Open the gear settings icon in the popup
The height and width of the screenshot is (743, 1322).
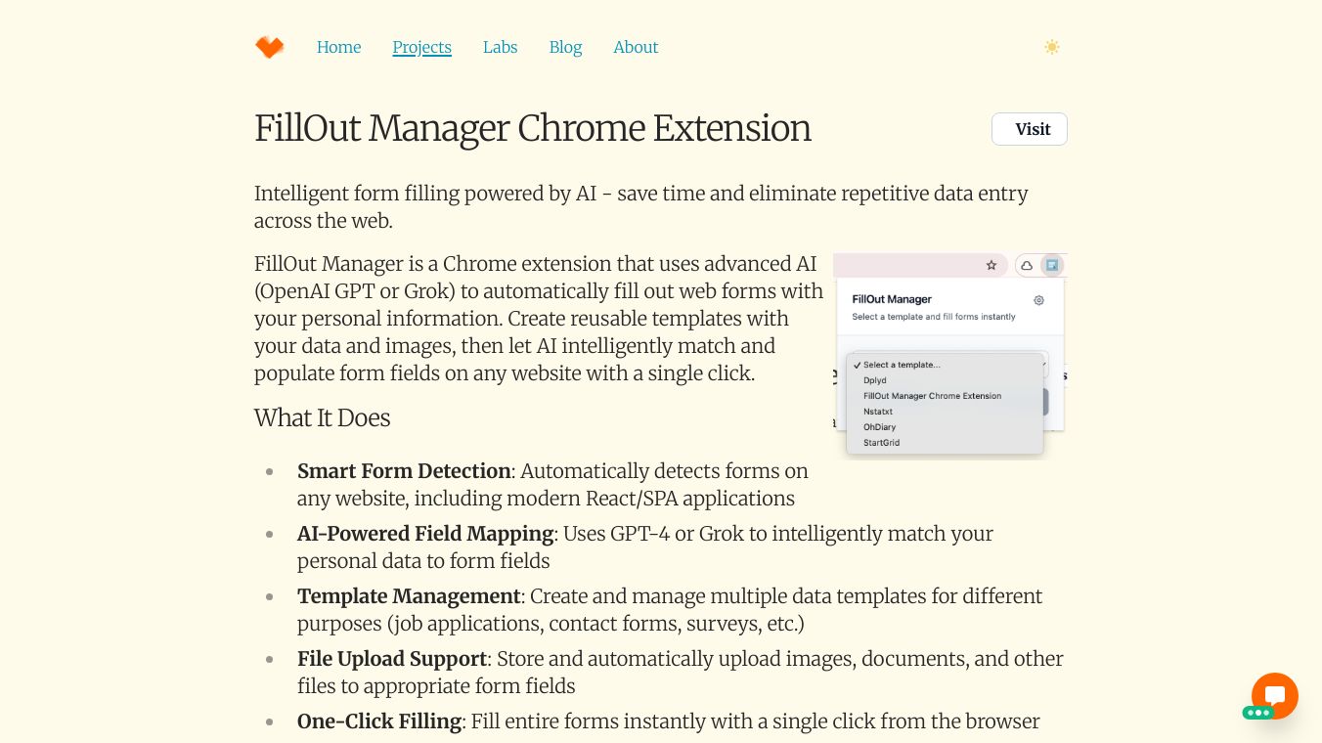[x=1038, y=300]
